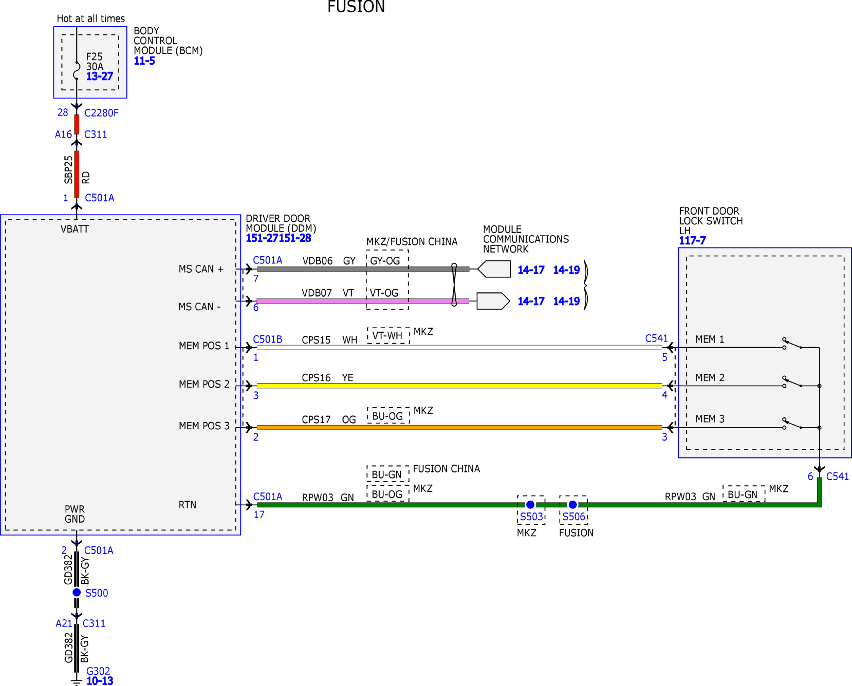Open the 11-5 BCM page reference

pos(144,61)
